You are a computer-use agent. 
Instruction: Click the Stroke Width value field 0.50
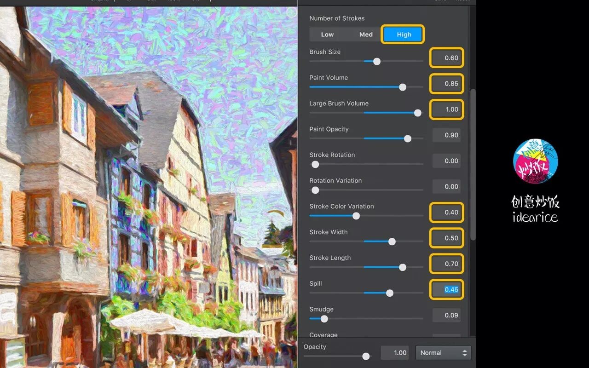446,238
